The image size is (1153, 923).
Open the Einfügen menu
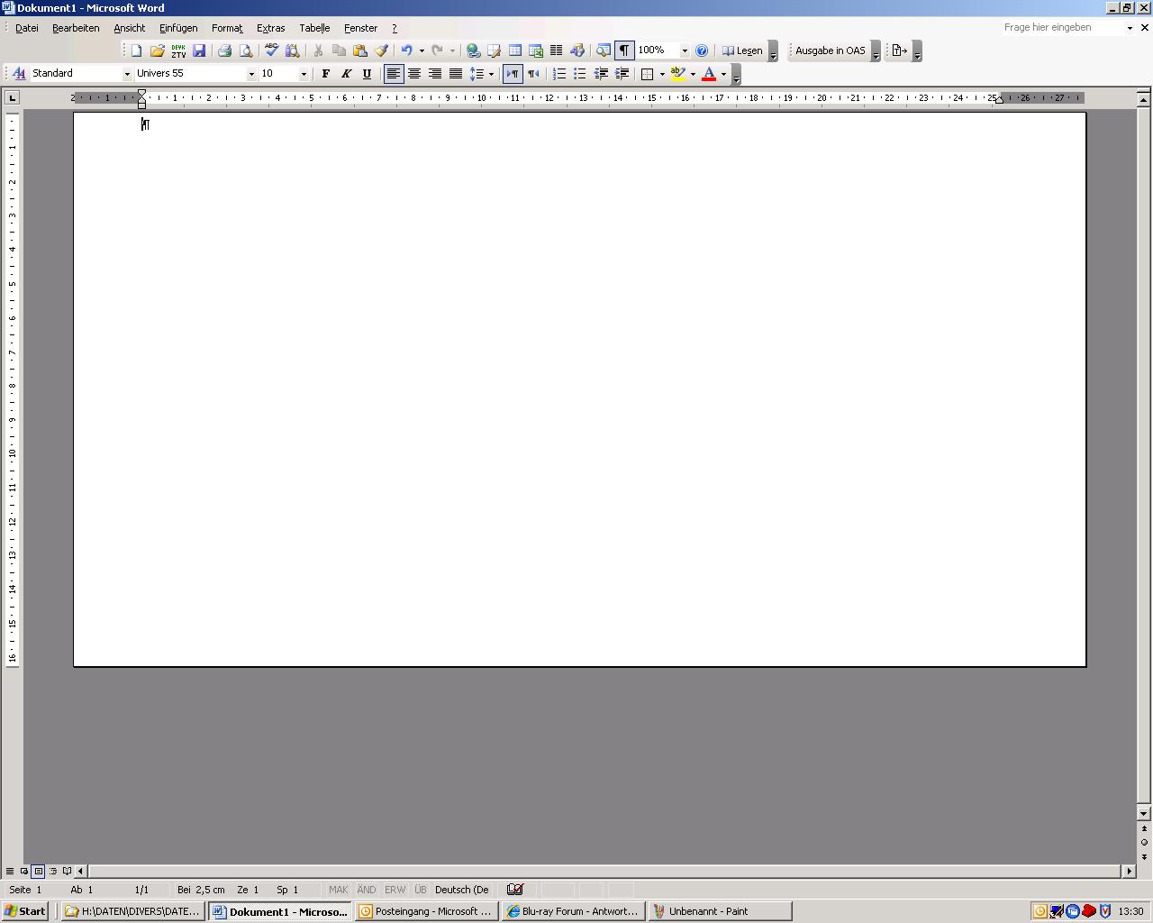coord(178,28)
